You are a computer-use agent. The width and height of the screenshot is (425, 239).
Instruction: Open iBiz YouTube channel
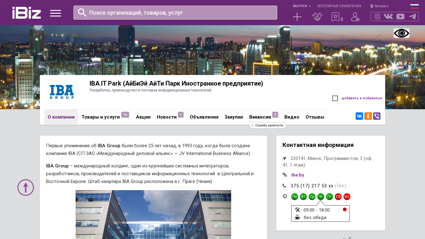400,16
